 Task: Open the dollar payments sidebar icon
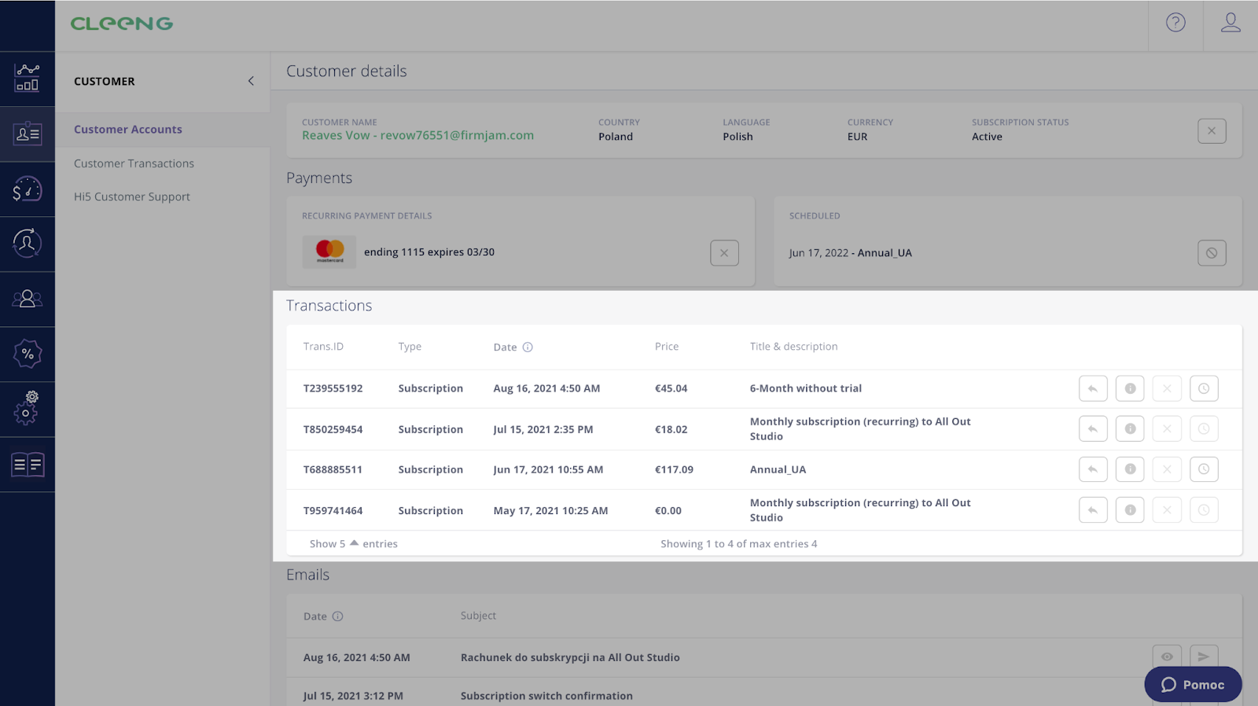point(28,189)
